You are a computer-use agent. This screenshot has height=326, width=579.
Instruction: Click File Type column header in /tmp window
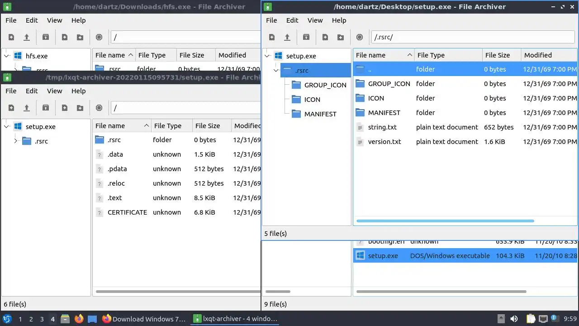click(x=172, y=126)
